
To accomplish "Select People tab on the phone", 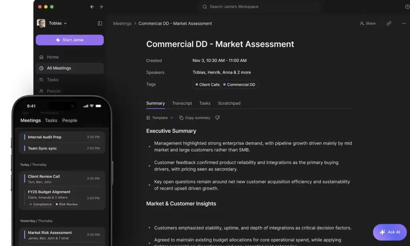I will pyautogui.click(x=70, y=120).
